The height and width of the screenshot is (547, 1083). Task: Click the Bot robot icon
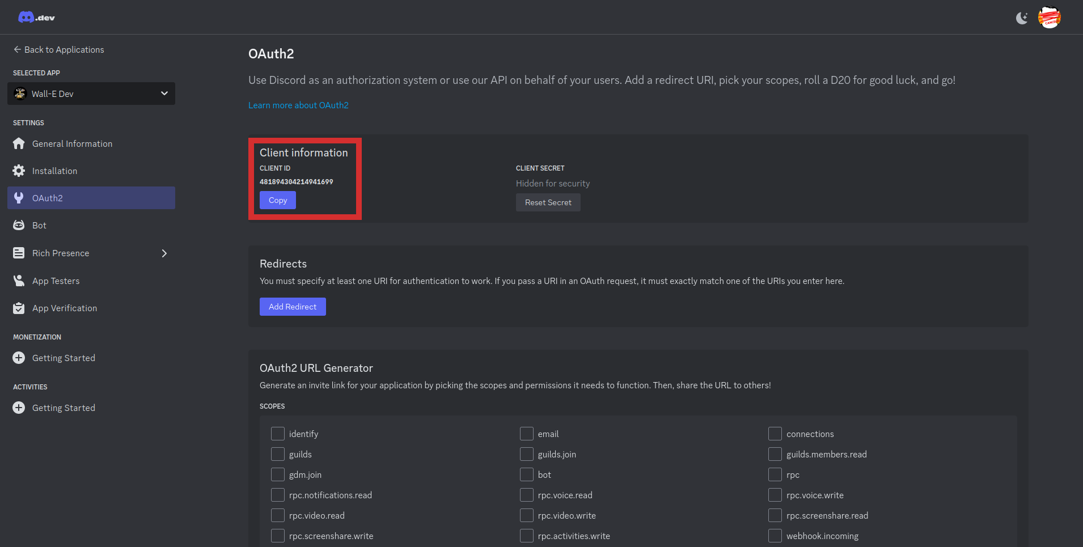pyautogui.click(x=19, y=225)
